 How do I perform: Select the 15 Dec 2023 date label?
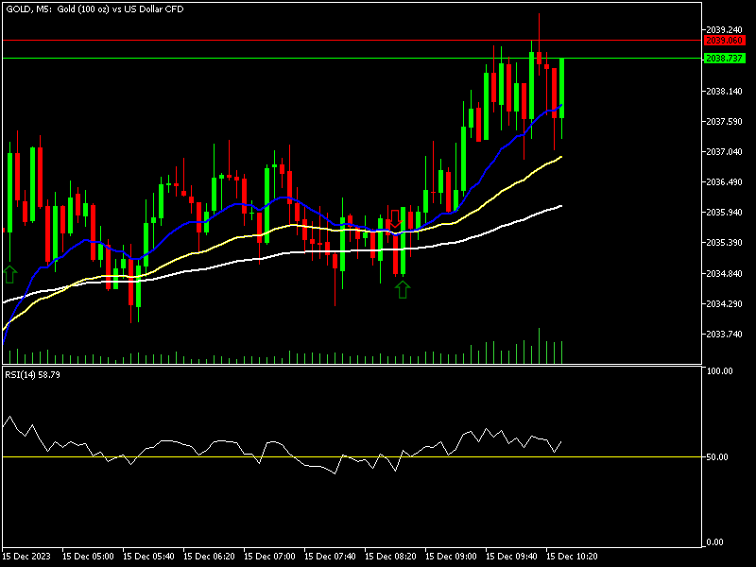click(27, 556)
